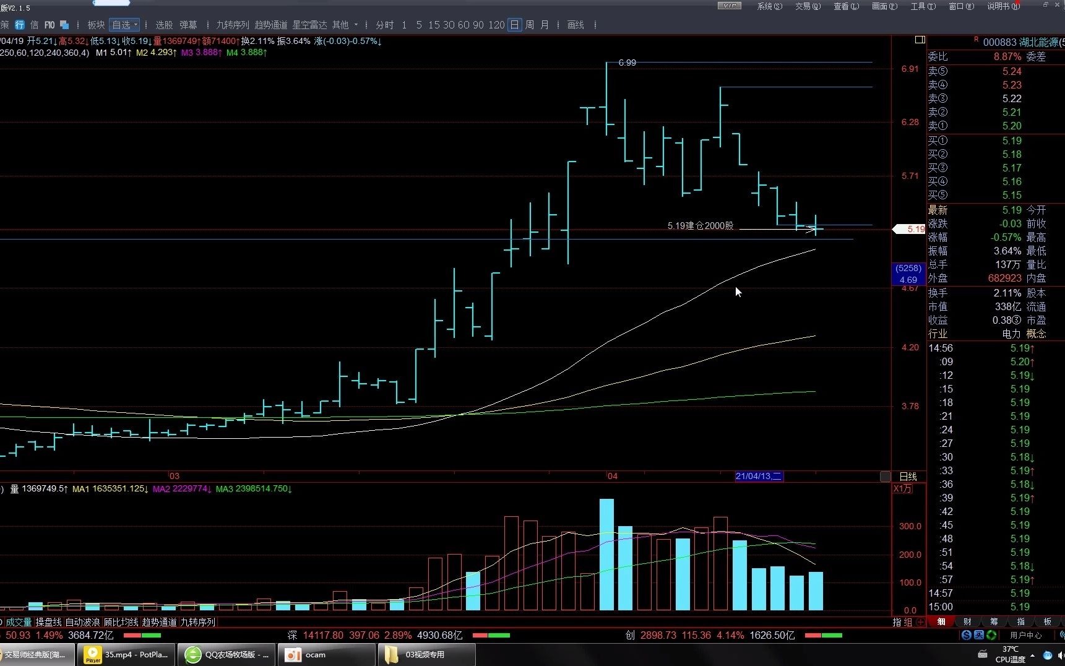Screen dimensions: 1065x666
Task: Click the restore-down window icon
Action: (x=1046, y=5)
